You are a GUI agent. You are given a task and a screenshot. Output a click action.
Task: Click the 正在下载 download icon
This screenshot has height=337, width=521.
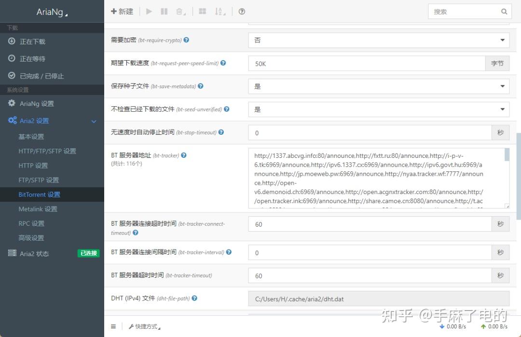coord(12,41)
